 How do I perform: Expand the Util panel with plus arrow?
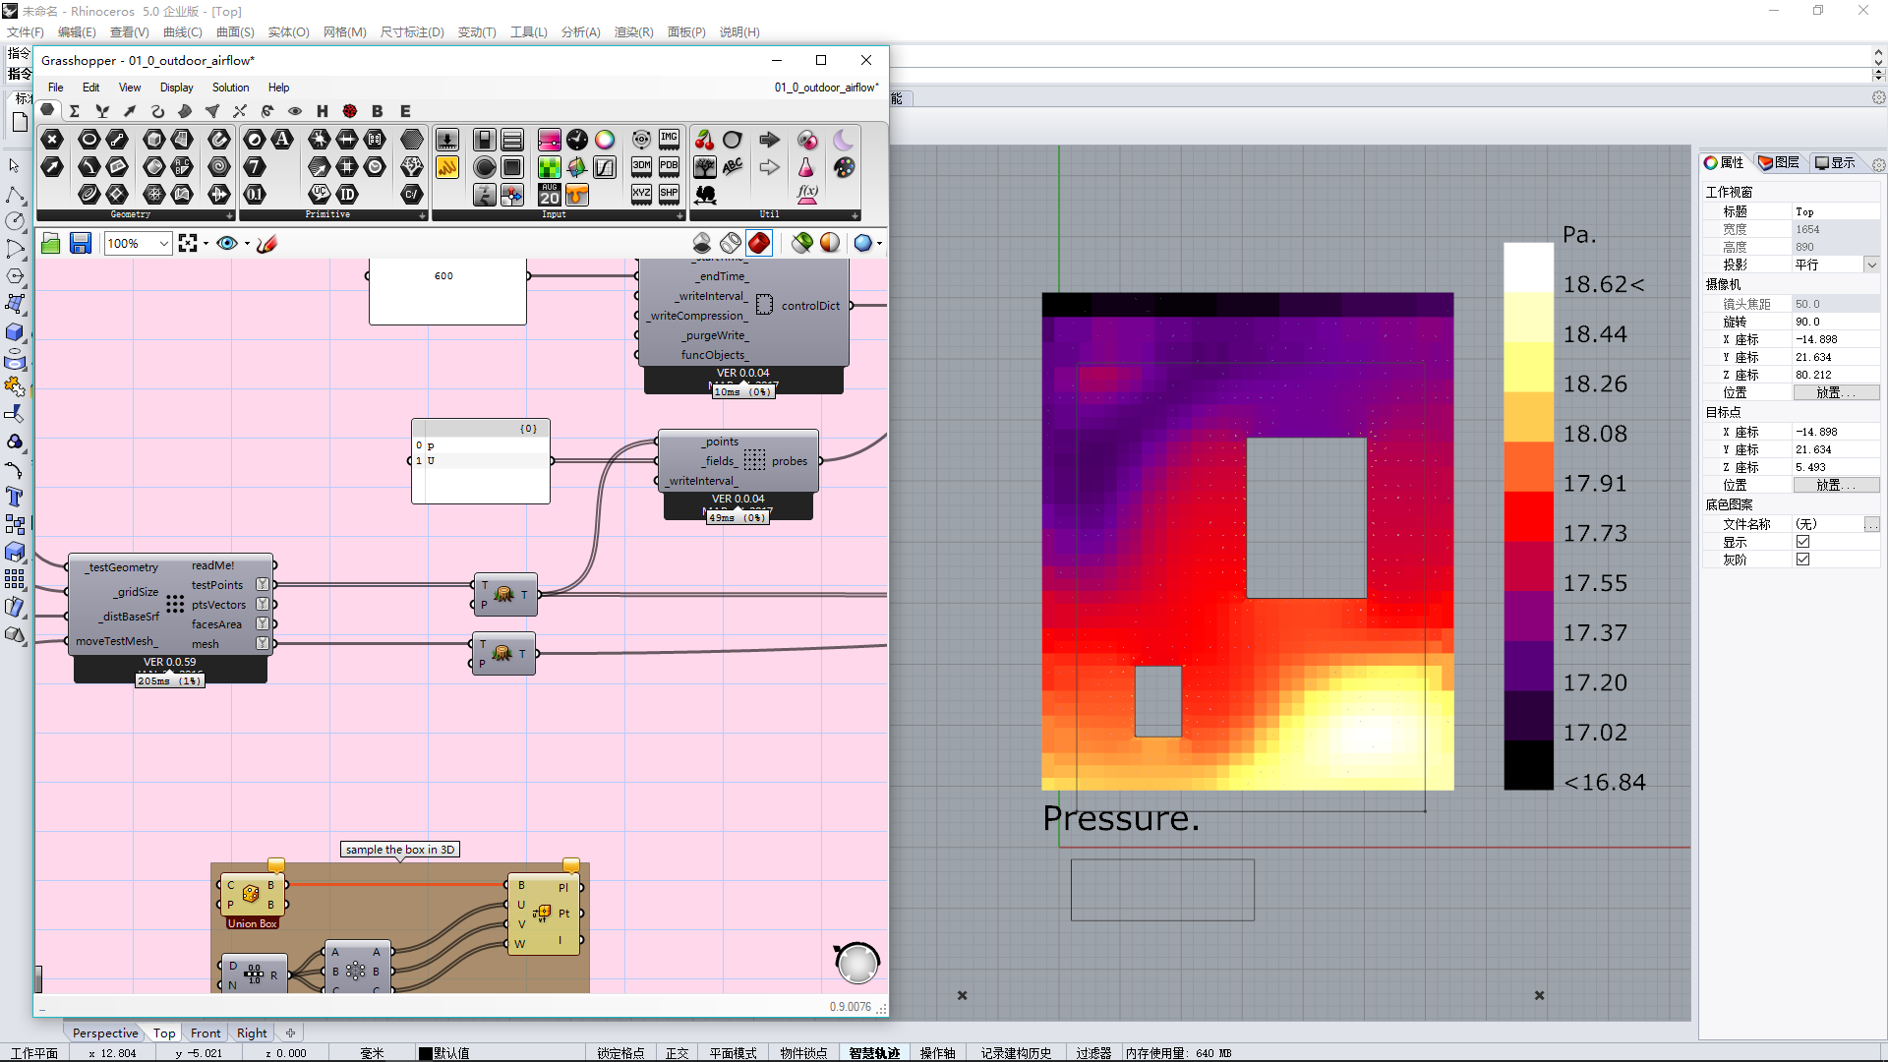point(855,215)
